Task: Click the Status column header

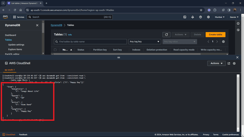Action: pyautogui.click(x=81, y=50)
